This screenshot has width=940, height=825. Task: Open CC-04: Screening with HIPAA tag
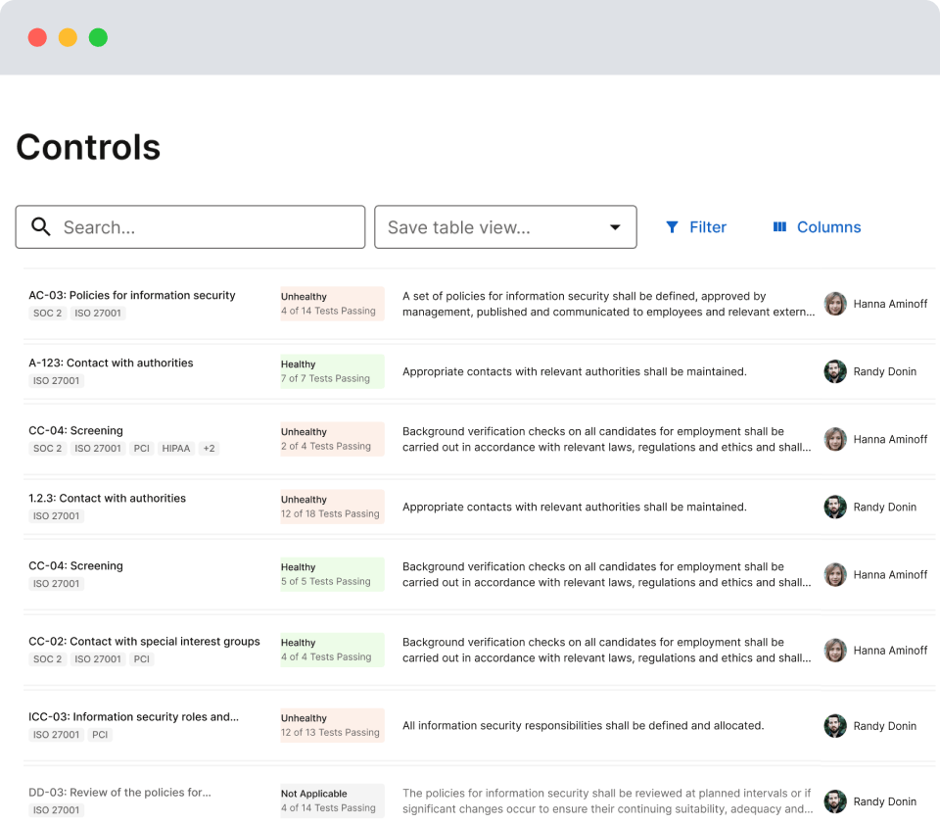[x=75, y=431]
